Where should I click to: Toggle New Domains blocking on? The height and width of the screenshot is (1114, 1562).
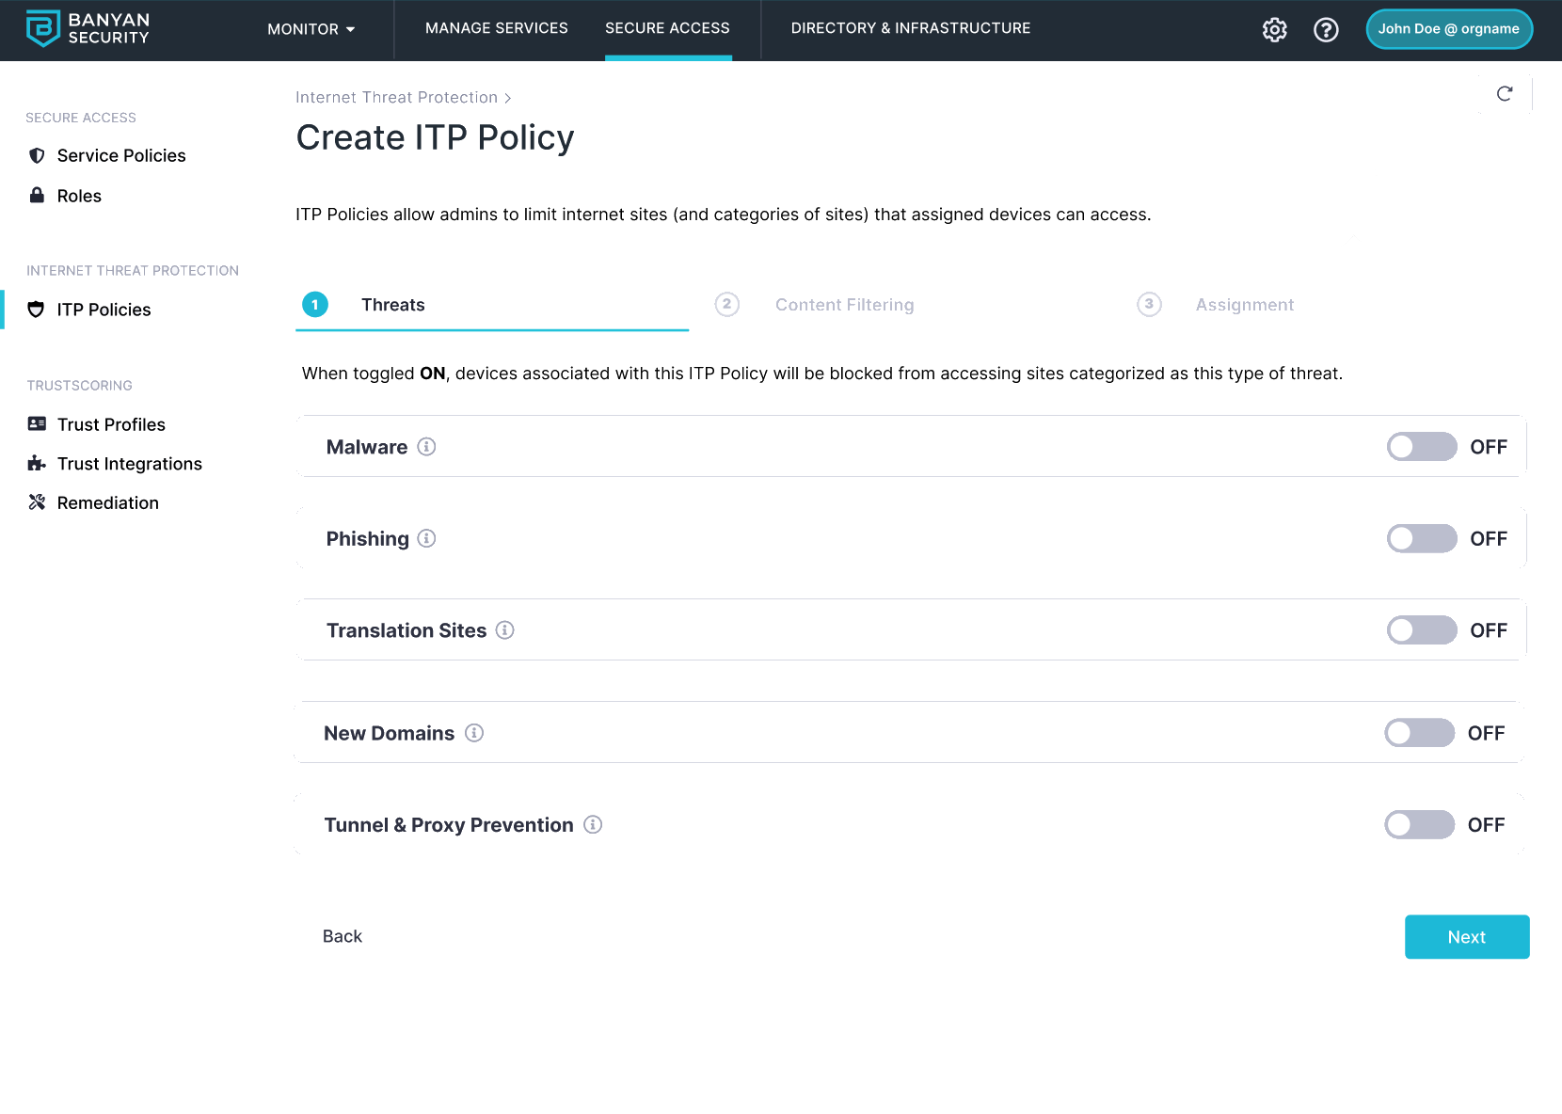1418,733
